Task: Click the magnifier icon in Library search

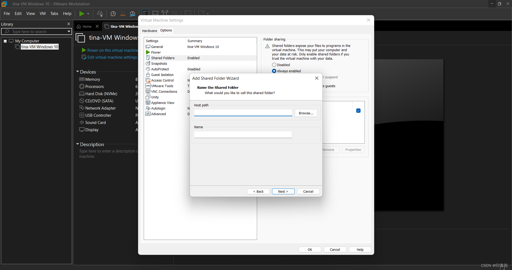Action: (7, 31)
